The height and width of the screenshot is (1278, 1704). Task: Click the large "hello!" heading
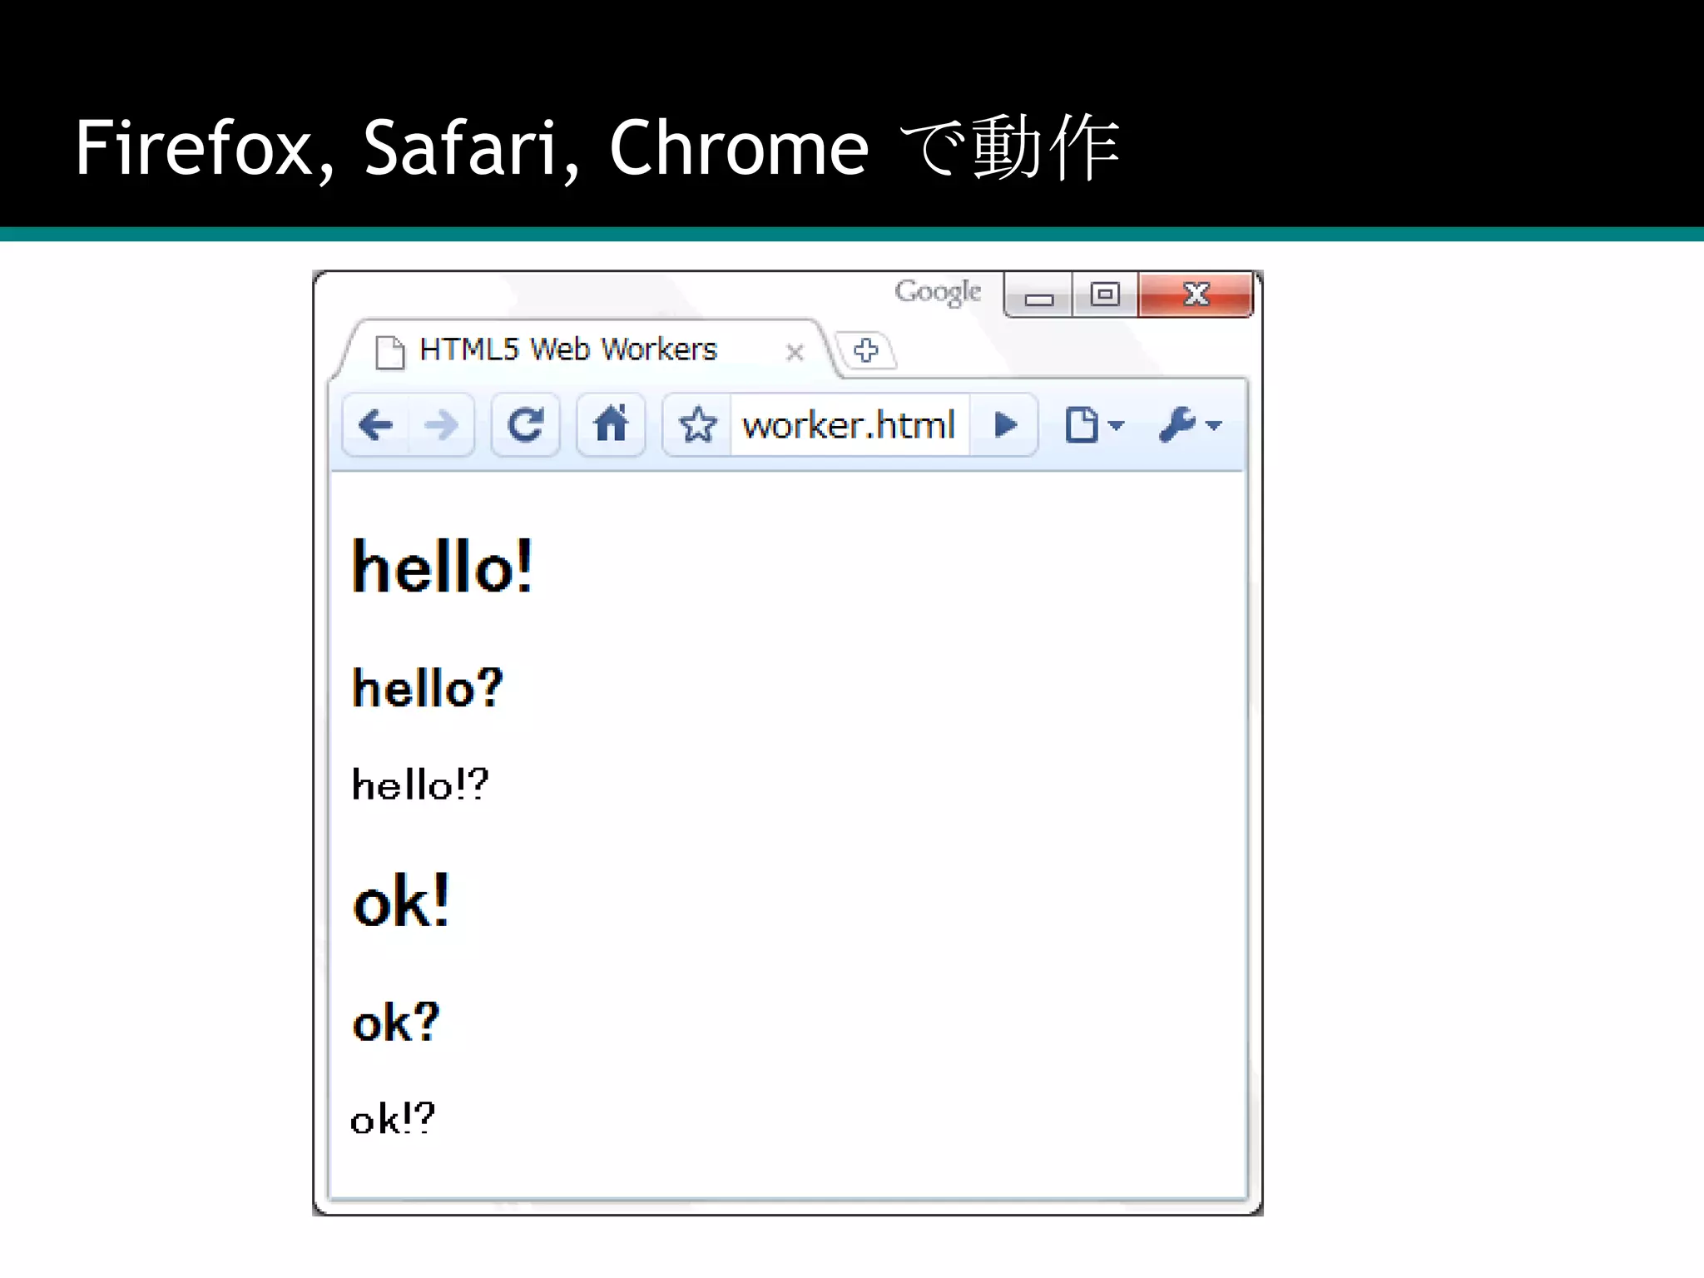tap(442, 567)
